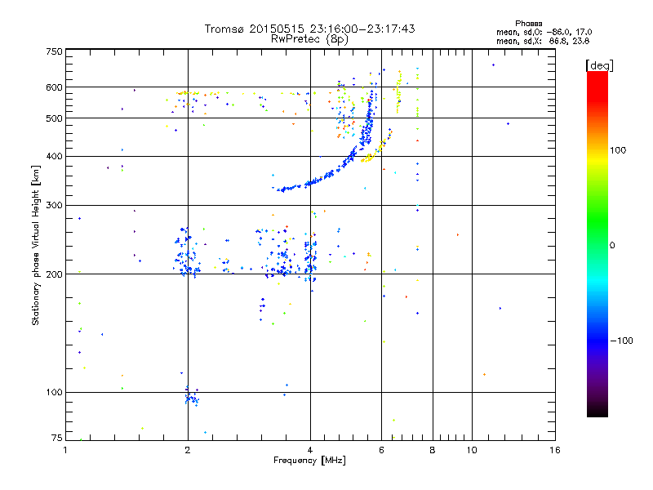Click the '[deg]' colorbar label
Viewport: 653px width, 490px height.
click(x=599, y=65)
